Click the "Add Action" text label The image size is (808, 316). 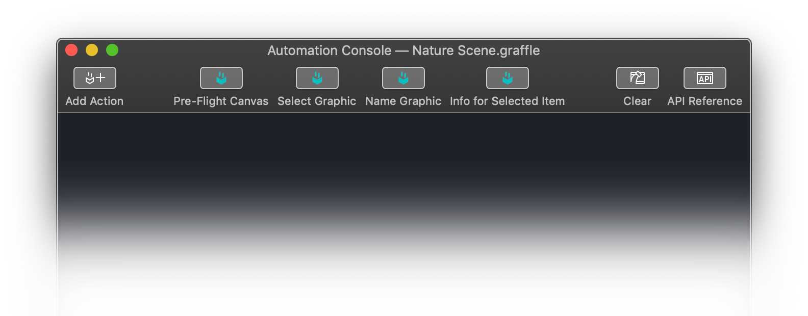(94, 101)
